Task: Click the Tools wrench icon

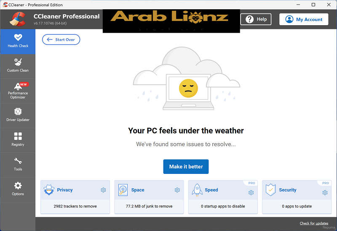Action: click(18, 161)
